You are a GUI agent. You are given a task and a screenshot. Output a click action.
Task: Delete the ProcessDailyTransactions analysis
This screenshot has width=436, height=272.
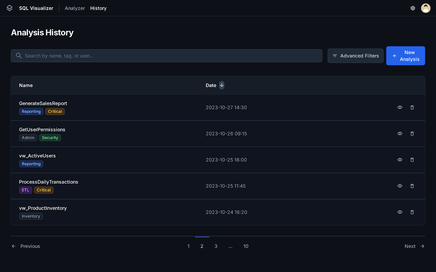412,186
